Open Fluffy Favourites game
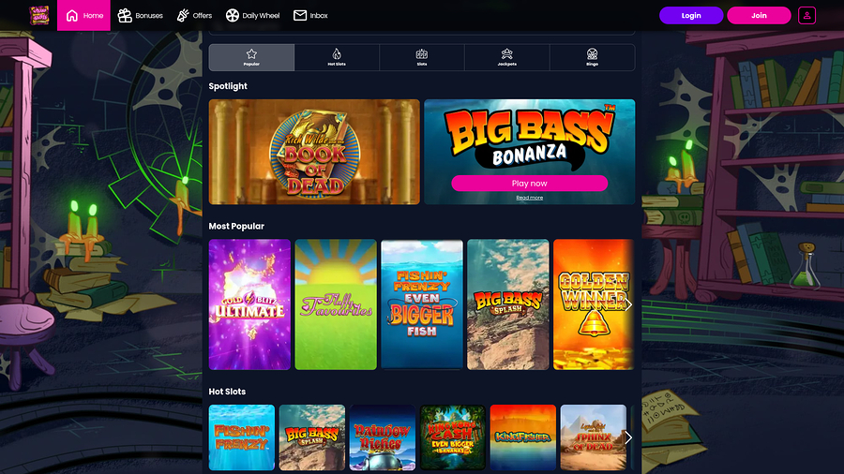This screenshot has height=474, width=844. pyautogui.click(x=336, y=304)
